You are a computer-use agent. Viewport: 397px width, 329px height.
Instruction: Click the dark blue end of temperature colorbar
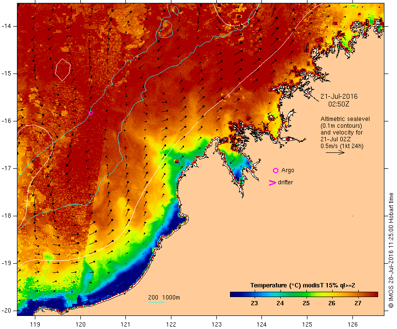[x=234, y=294]
